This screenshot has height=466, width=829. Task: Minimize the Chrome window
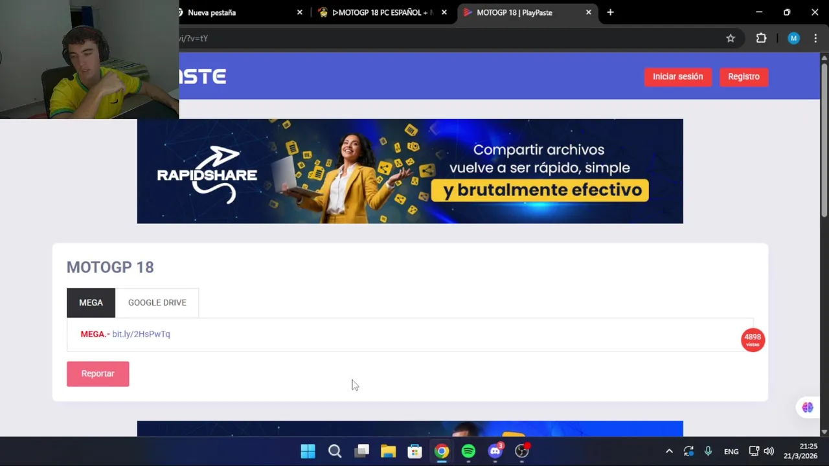click(759, 12)
